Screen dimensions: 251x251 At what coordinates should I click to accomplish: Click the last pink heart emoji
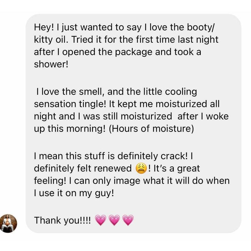coord(128,220)
